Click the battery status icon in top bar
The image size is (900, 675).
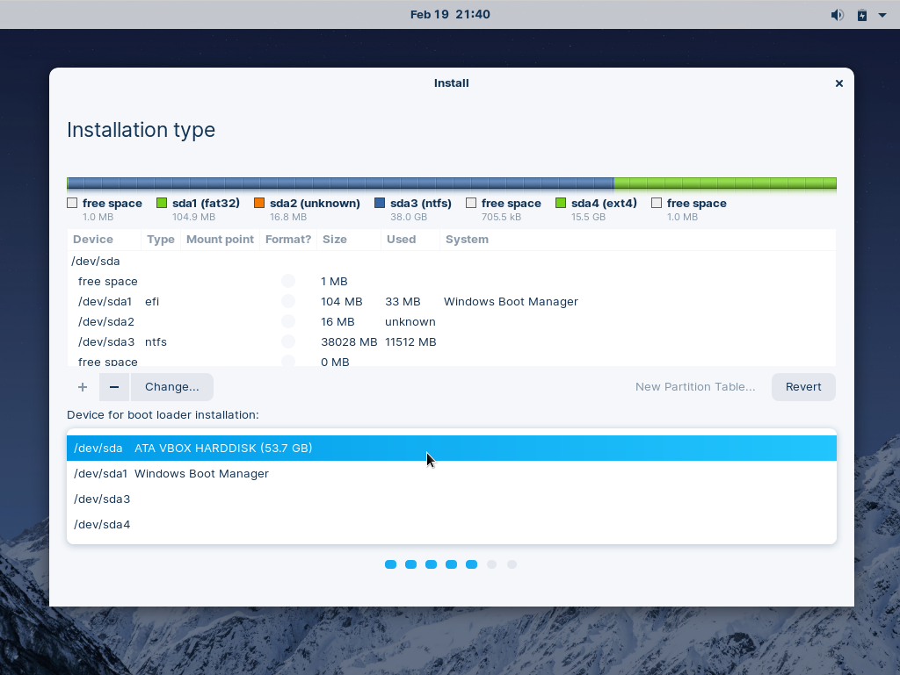click(862, 15)
